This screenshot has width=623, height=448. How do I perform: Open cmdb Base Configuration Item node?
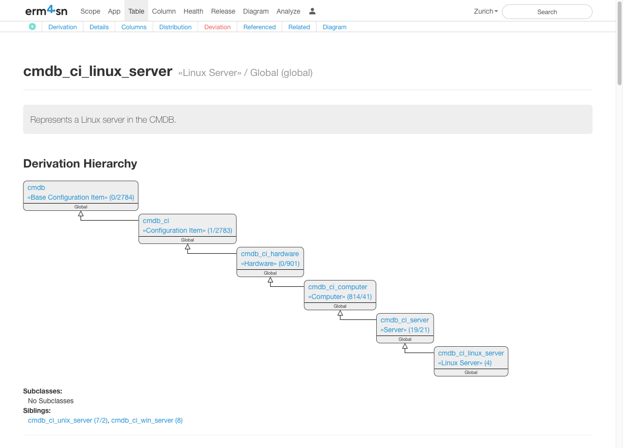pyautogui.click(x=80, y=192)
